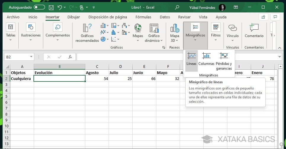
Task: Switch to the Dibujar tab
Action: 74,17
